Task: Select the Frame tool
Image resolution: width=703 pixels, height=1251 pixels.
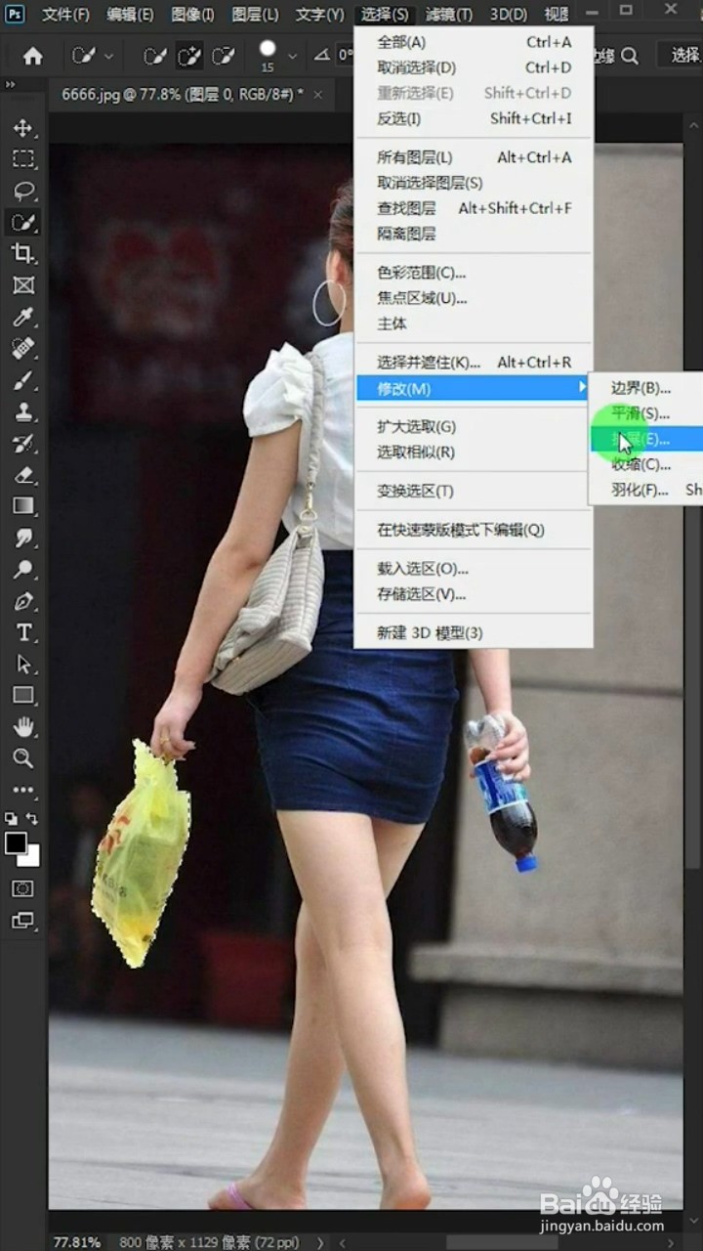Action: (x=23, y=285)
